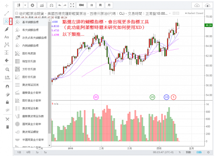Open the chart style dropdown arrow
Screen dimensions: 215x156
pos(25,5)
